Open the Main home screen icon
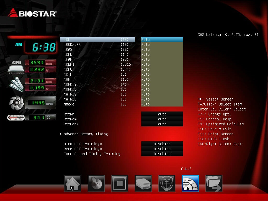The width and height of the screenshot is (268, 201). [72, 183]
